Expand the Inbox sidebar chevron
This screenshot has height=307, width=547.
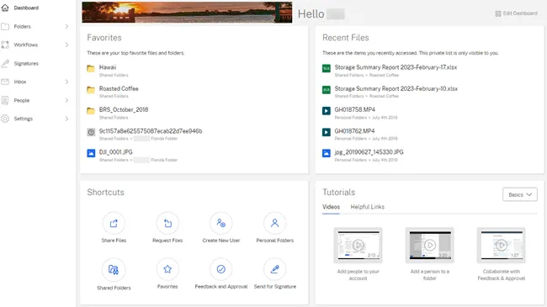tap(66, 82)
